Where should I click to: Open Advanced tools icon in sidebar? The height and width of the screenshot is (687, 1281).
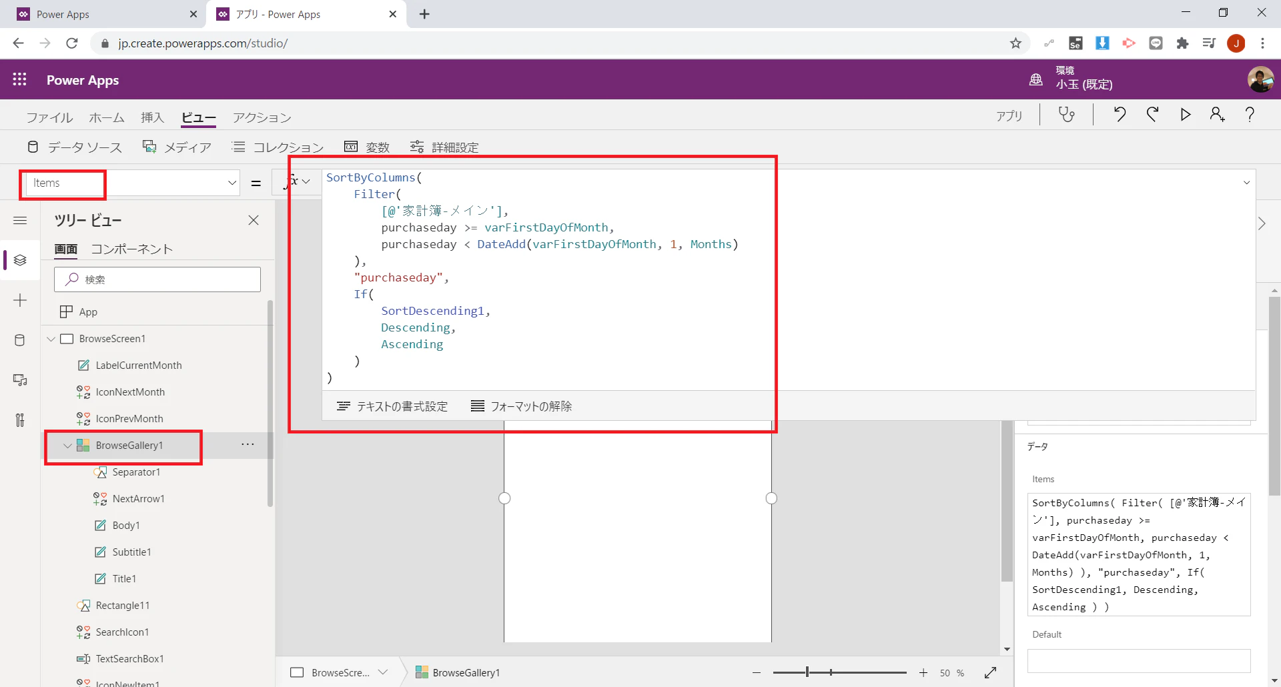coord(20,420)
